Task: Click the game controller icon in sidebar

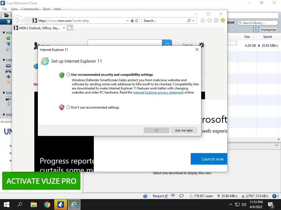Action: (8, 71)
